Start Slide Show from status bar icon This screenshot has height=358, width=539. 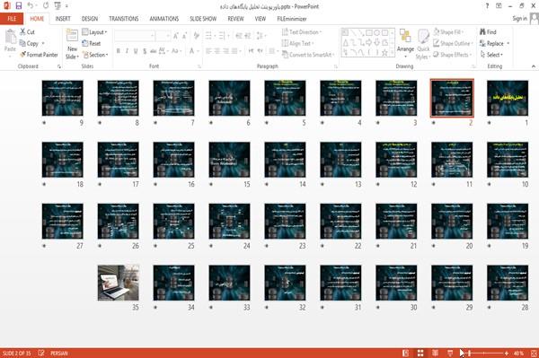[450, 353]
